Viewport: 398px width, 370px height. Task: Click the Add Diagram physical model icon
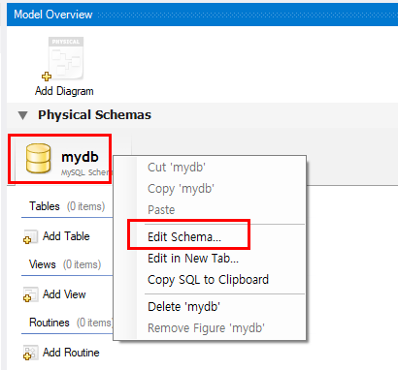click(63, 58)
